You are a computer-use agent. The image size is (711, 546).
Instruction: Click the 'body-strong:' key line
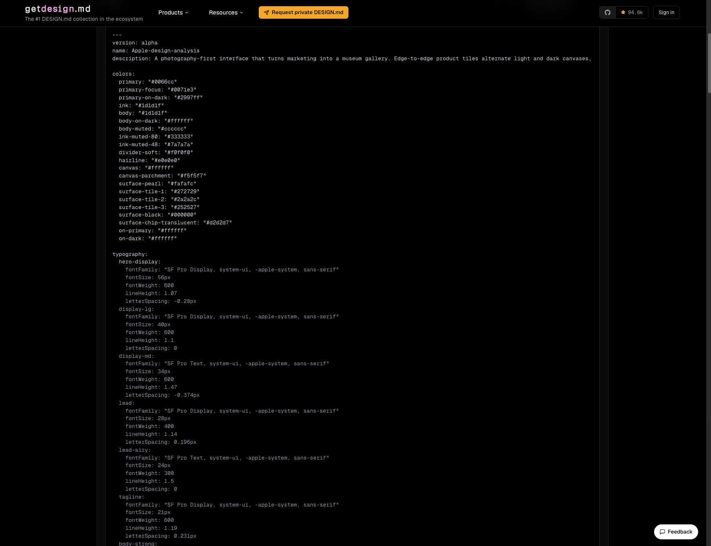tap(138, 544)
